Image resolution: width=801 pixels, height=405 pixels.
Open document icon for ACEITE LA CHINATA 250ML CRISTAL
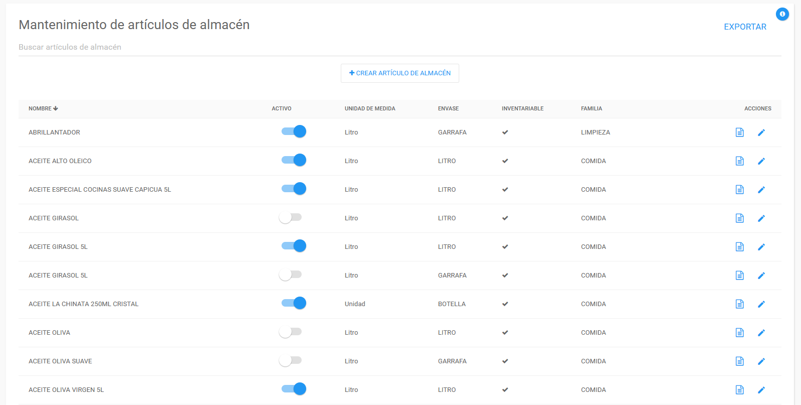(x=739, y=304)
